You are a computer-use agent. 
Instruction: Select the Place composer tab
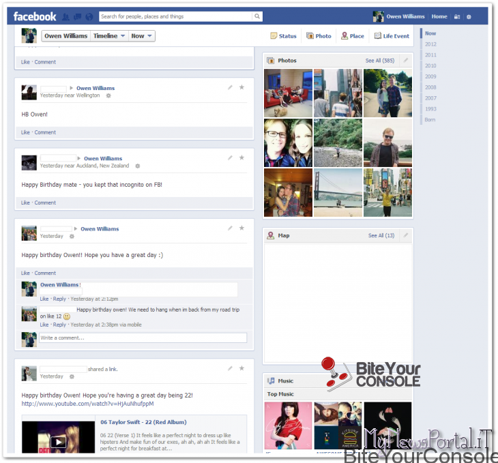(353, 36)
